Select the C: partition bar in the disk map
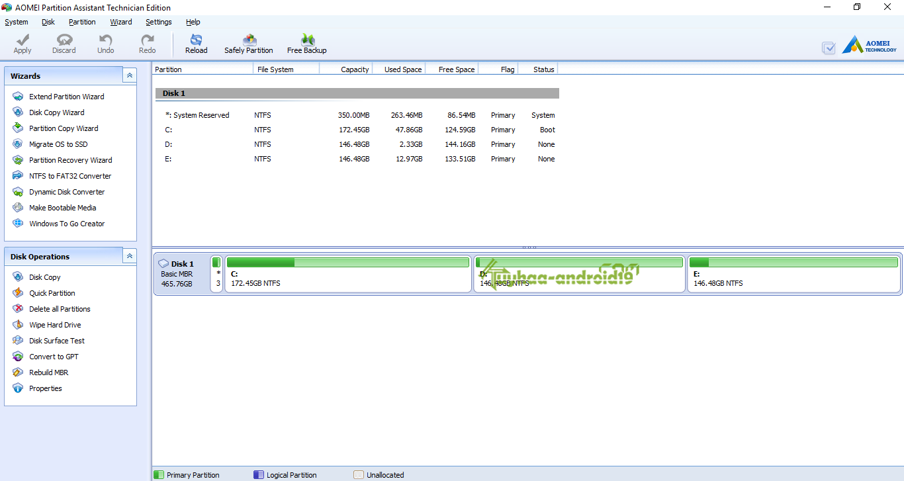 (348, 274)
